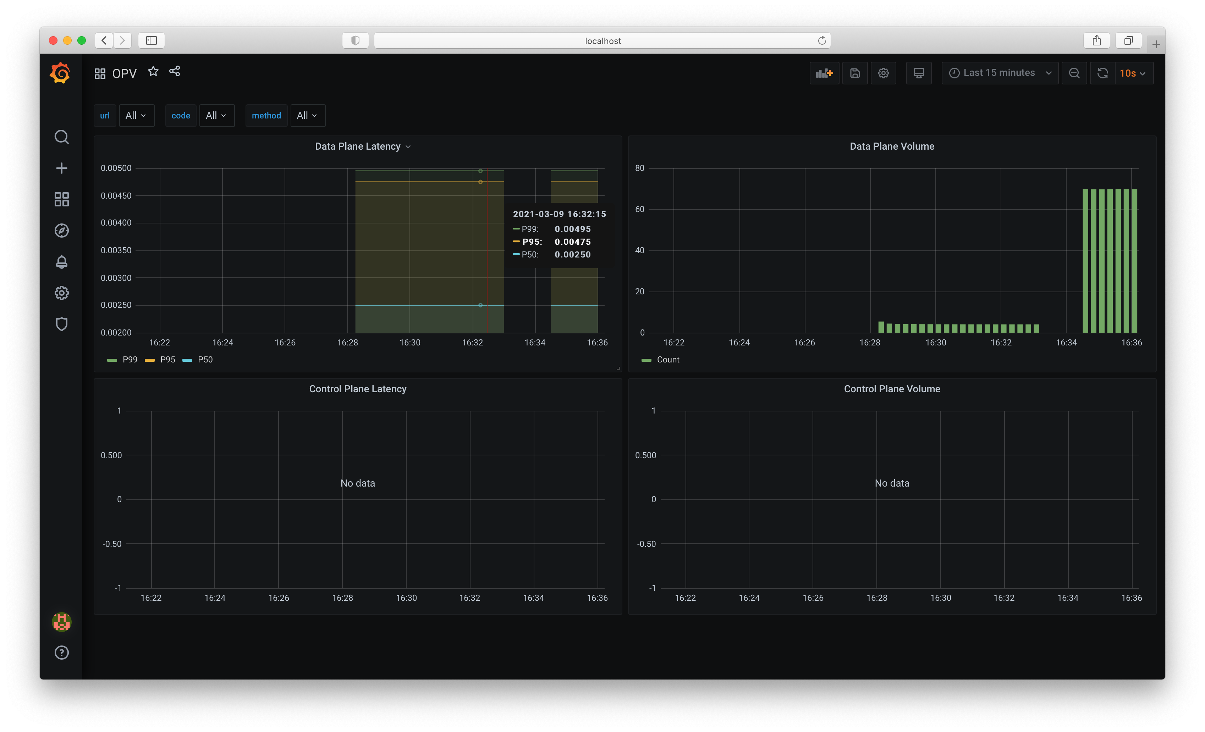Viewport: 1205px width, 732px height.
Task: Click the Control Plane Latency panel title
Action: (x=357, y=389)
